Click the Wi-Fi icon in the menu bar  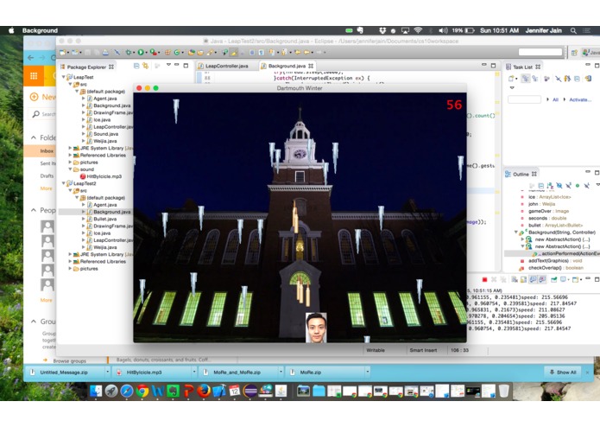(418, 30)
